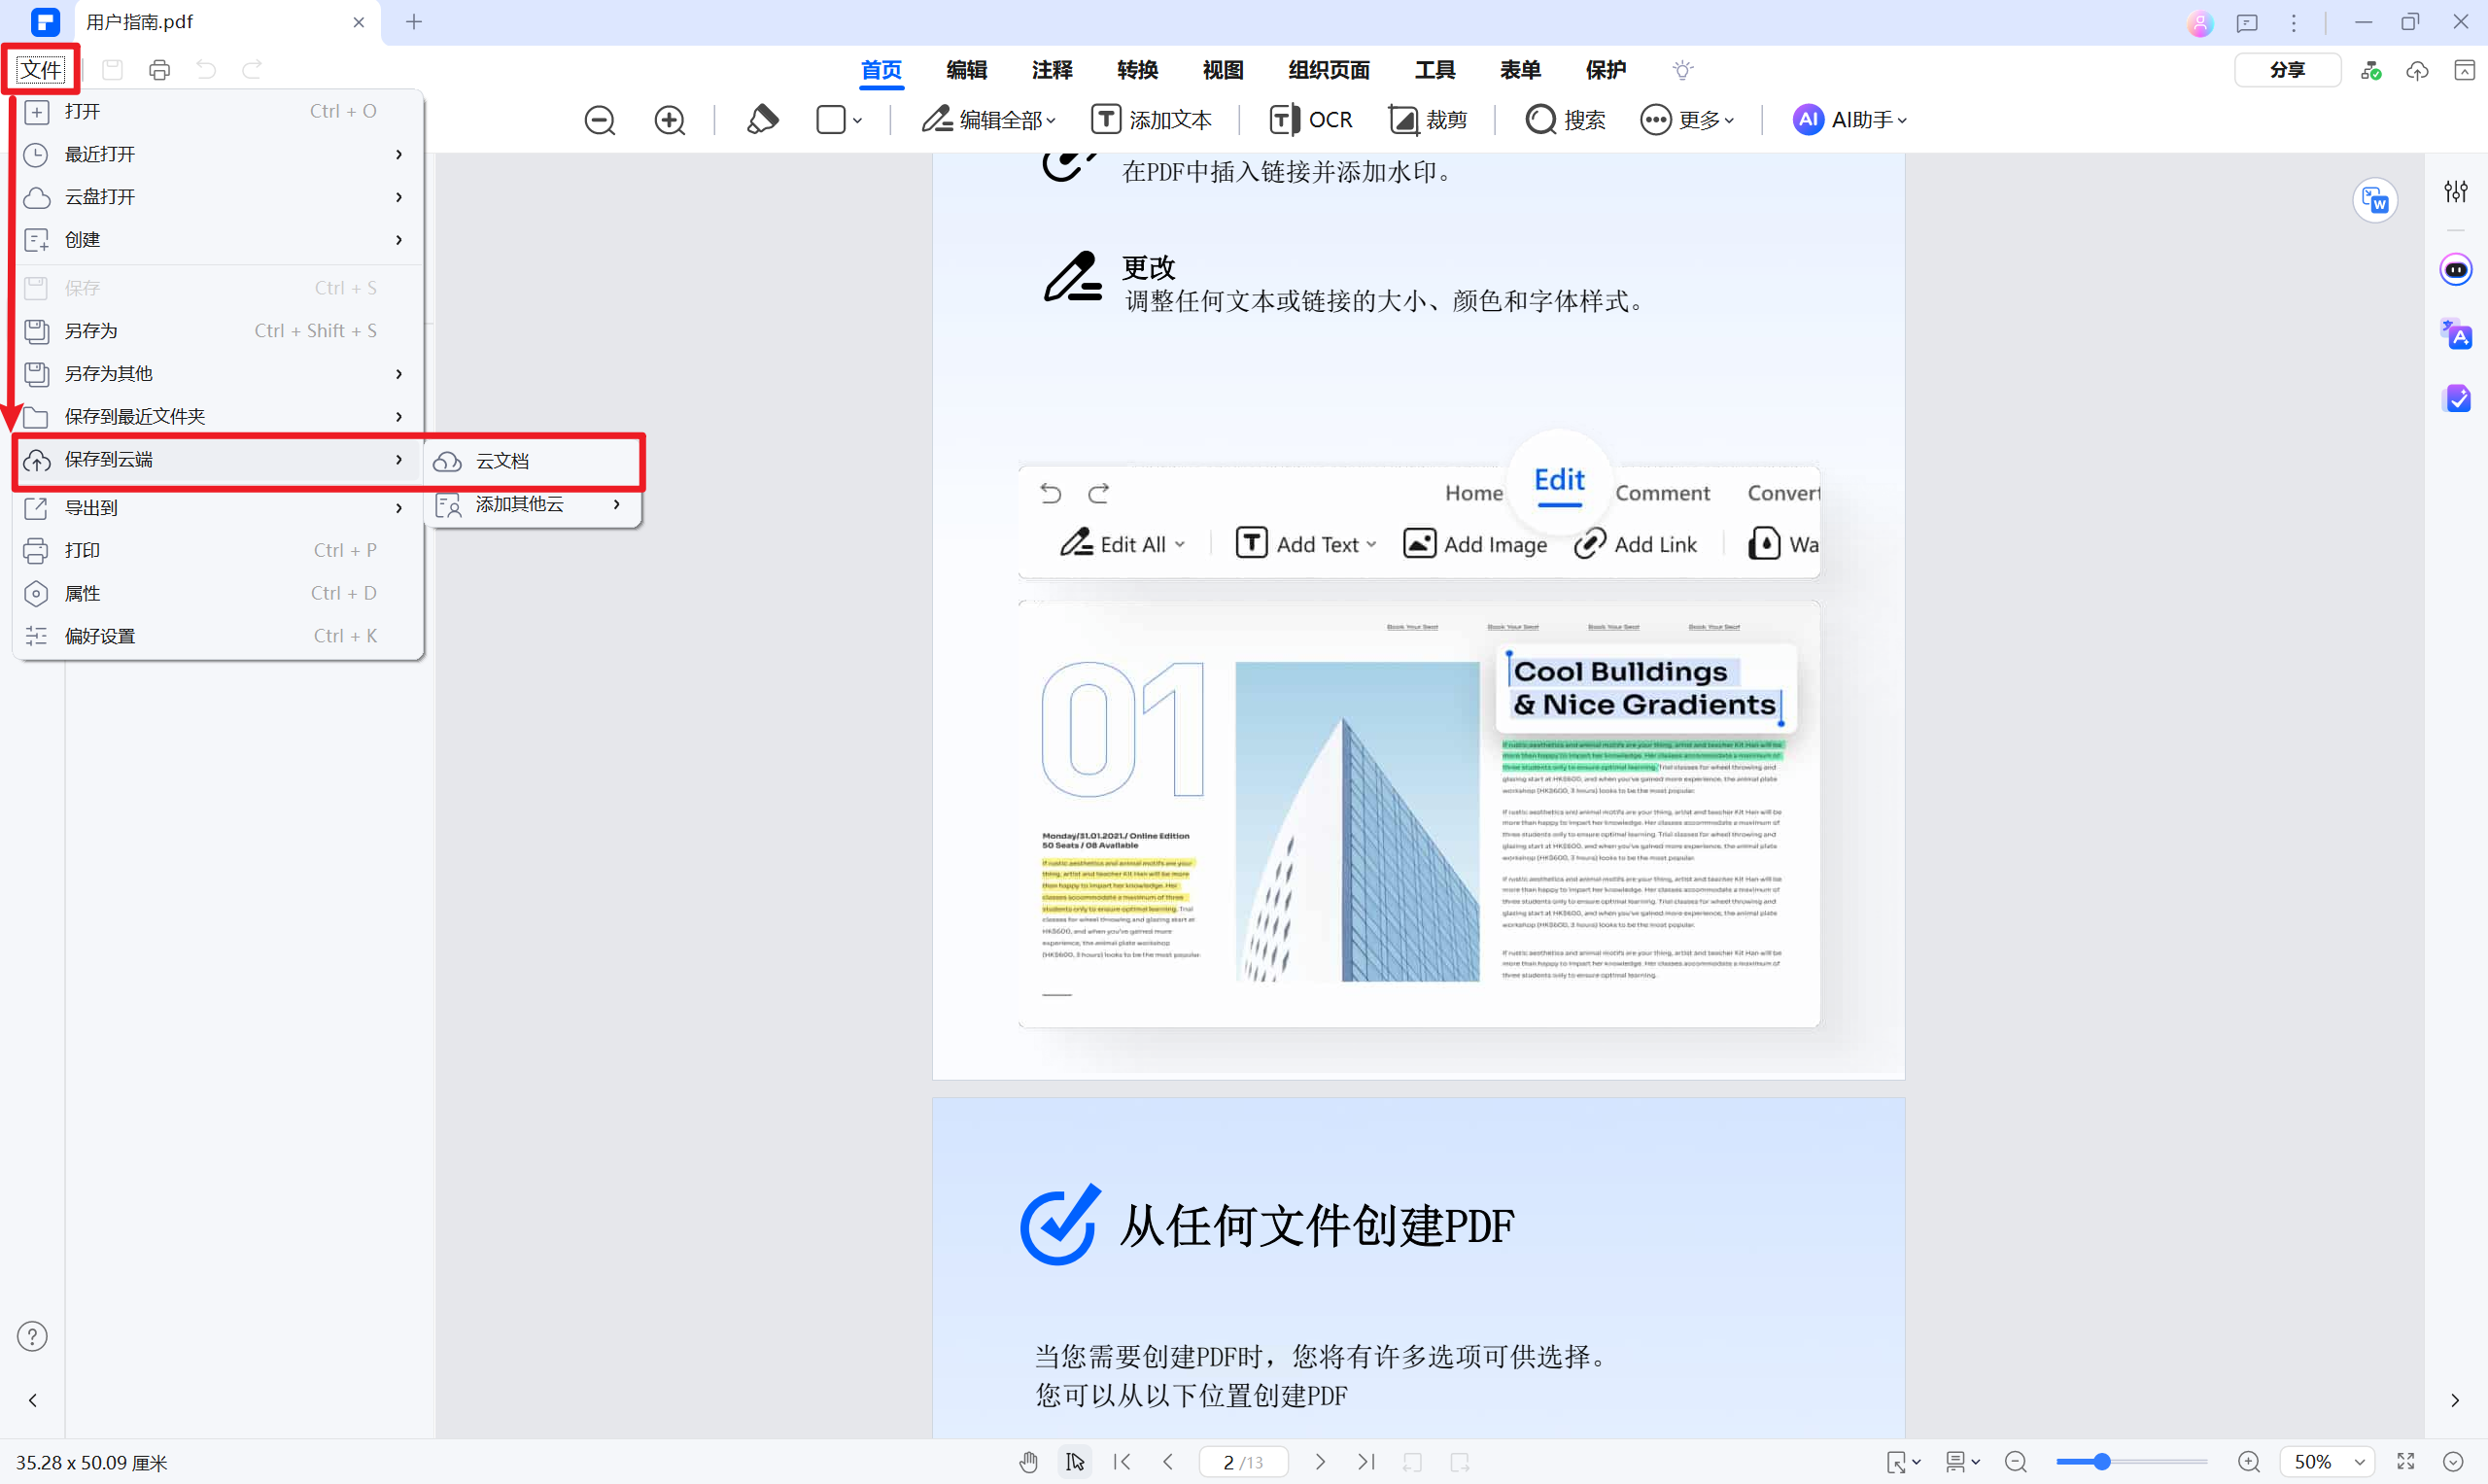
Task: Adjust the zoom slider handle
Action: tap(2102, 1462)
